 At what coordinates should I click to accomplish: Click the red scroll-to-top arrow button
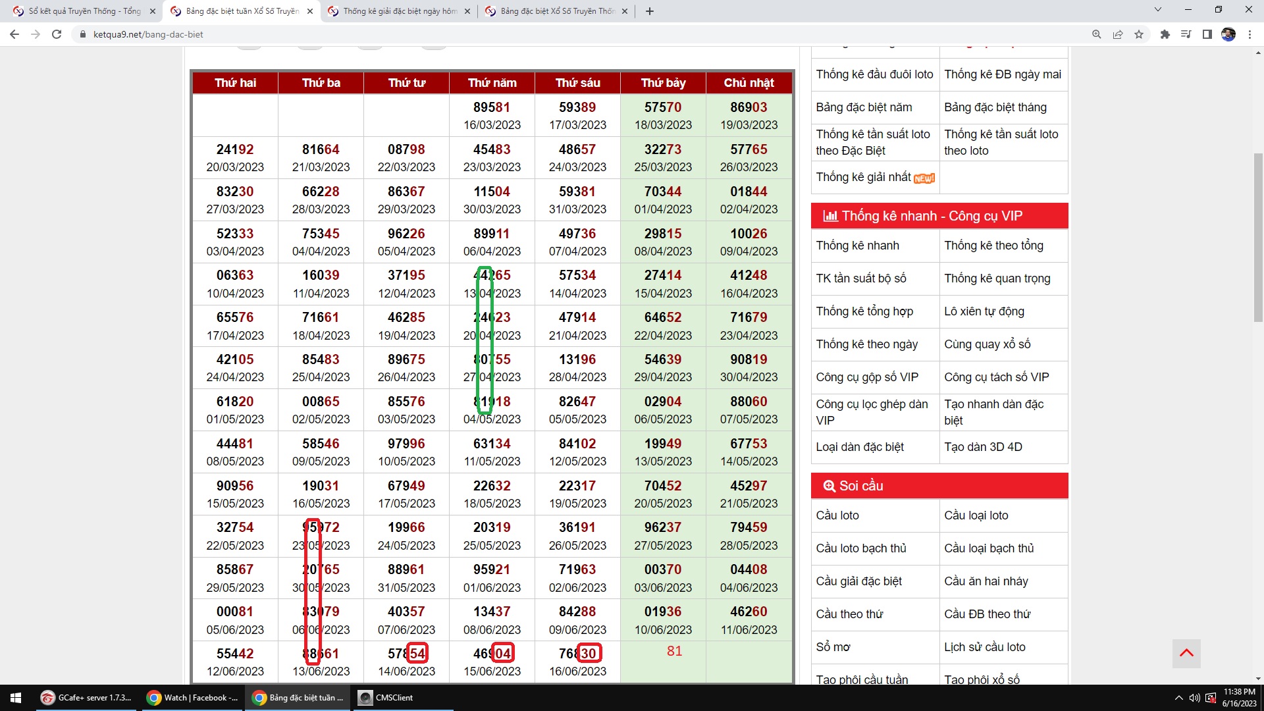click(x=1186, y=653)
